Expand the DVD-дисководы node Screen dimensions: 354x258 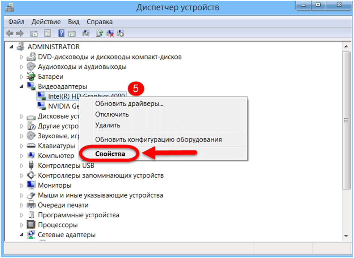click(x=22, y=57)
